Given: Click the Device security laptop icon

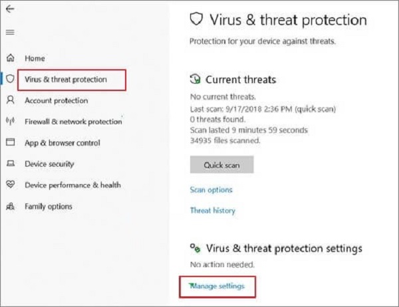Looking at the screenshot, I should (x=11, y=164).
